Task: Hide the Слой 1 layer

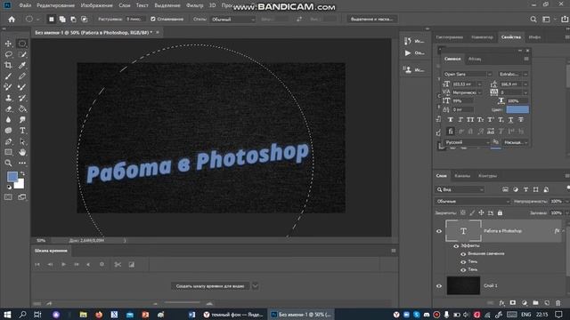Action: (439, 286)
